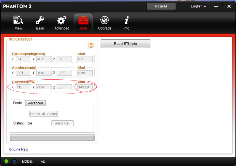Switch to the Advanced calibration tab
The width and height of the screenshot is (236, 166).
click(x=35, y=103)
